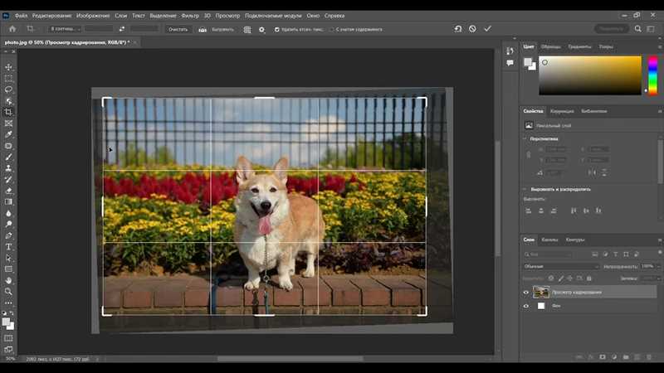Open the layer blending mode dropdown
The image size is (664, 373).
[561, 266]
